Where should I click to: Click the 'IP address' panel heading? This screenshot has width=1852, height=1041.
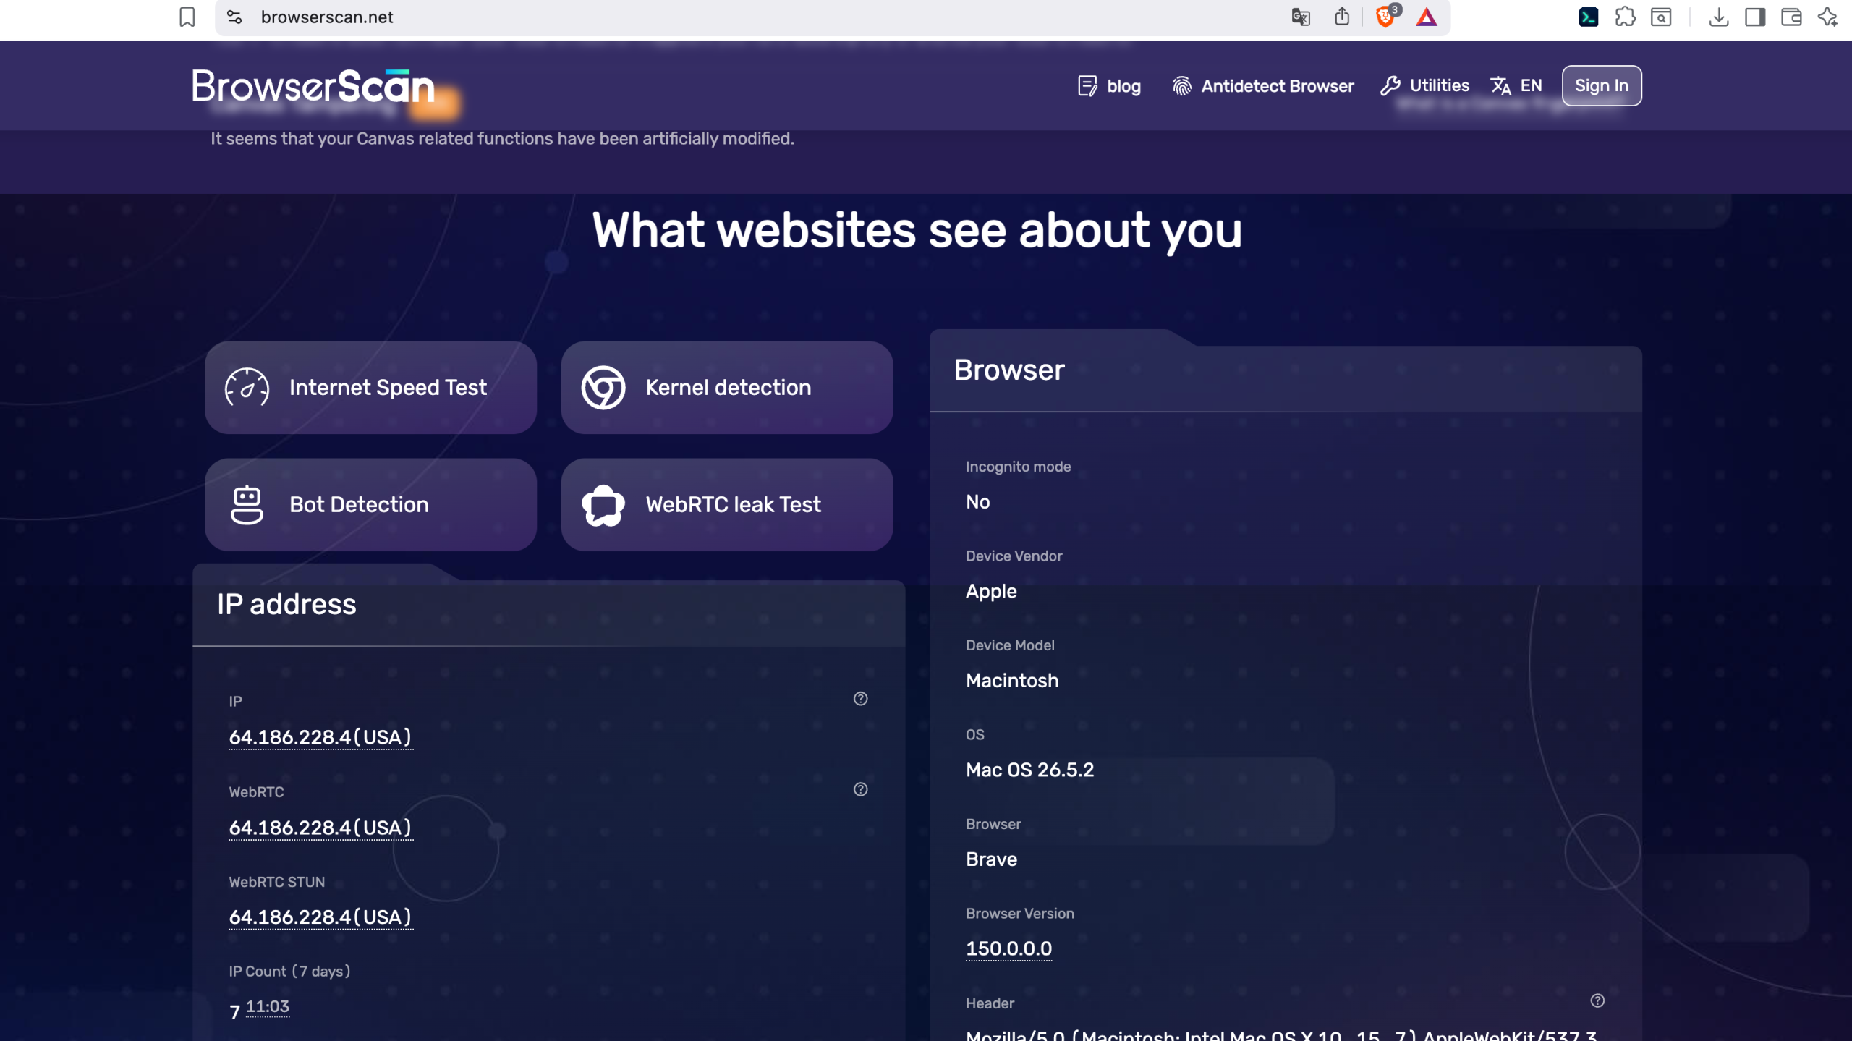[286, 605]
